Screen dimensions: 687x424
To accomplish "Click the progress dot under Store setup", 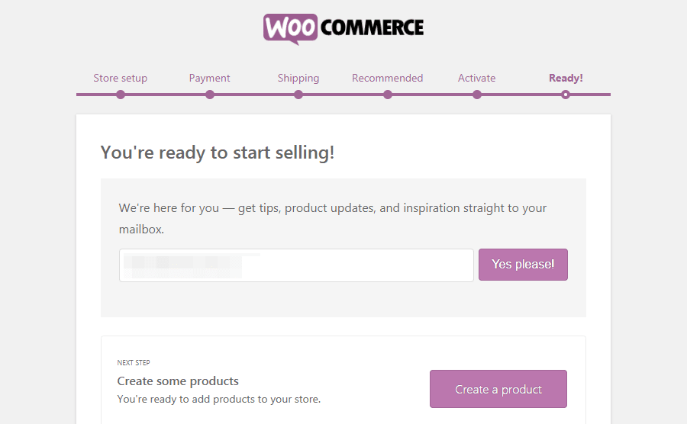I will pyautogui.click(x=121, y=95).
